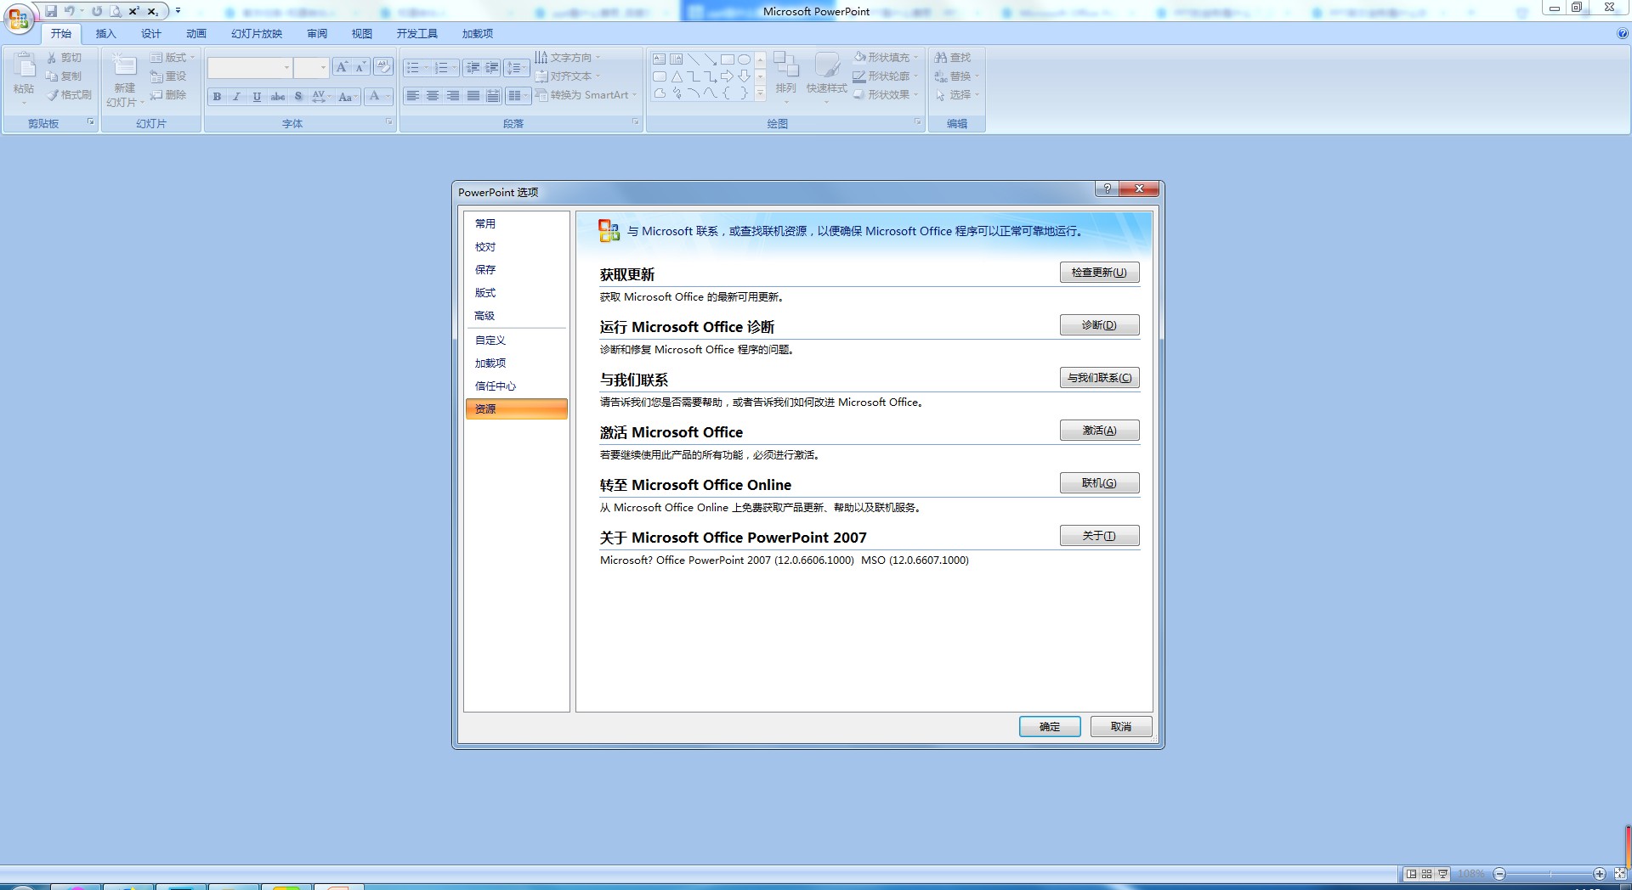This screenshot has width=1632, height=890.
Task: Click the Slide Sorter view icon
Action: [1427, 874]
